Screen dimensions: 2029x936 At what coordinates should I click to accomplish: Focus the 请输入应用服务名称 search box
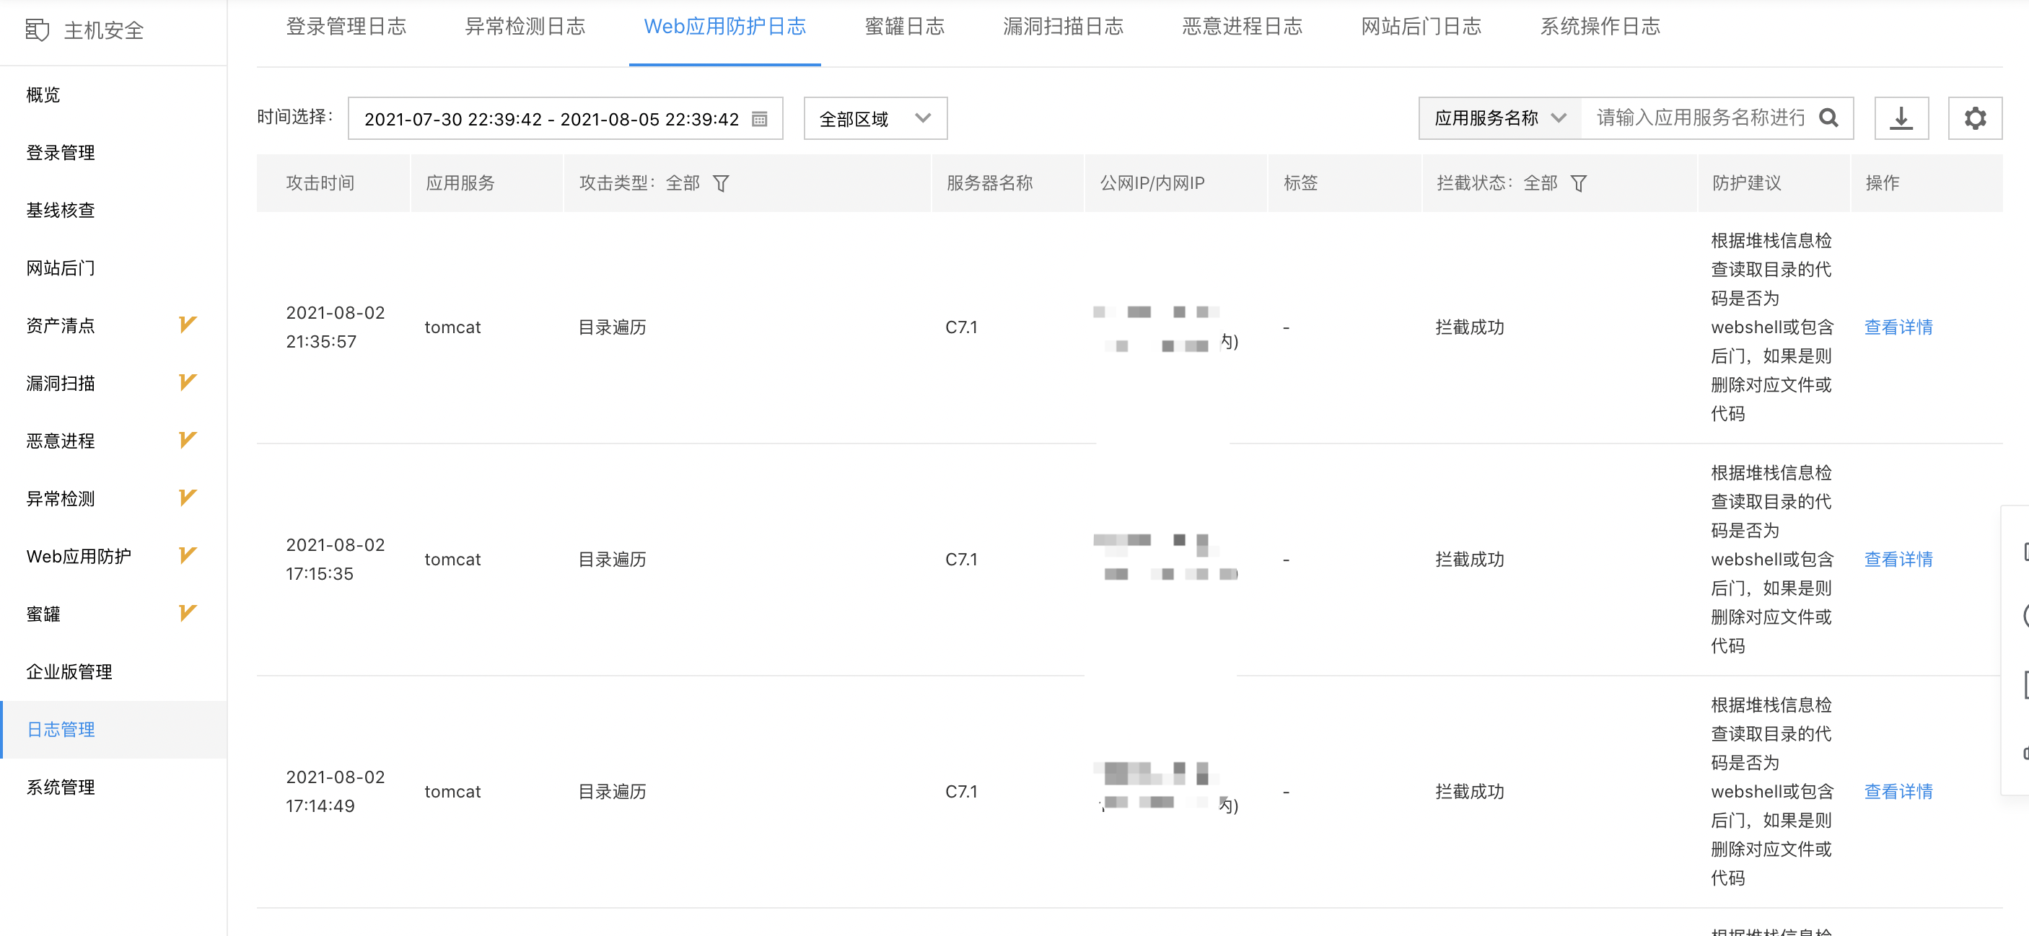click(1700, 118)
